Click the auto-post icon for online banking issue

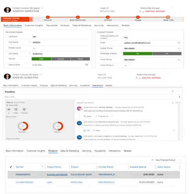point(79,137)
